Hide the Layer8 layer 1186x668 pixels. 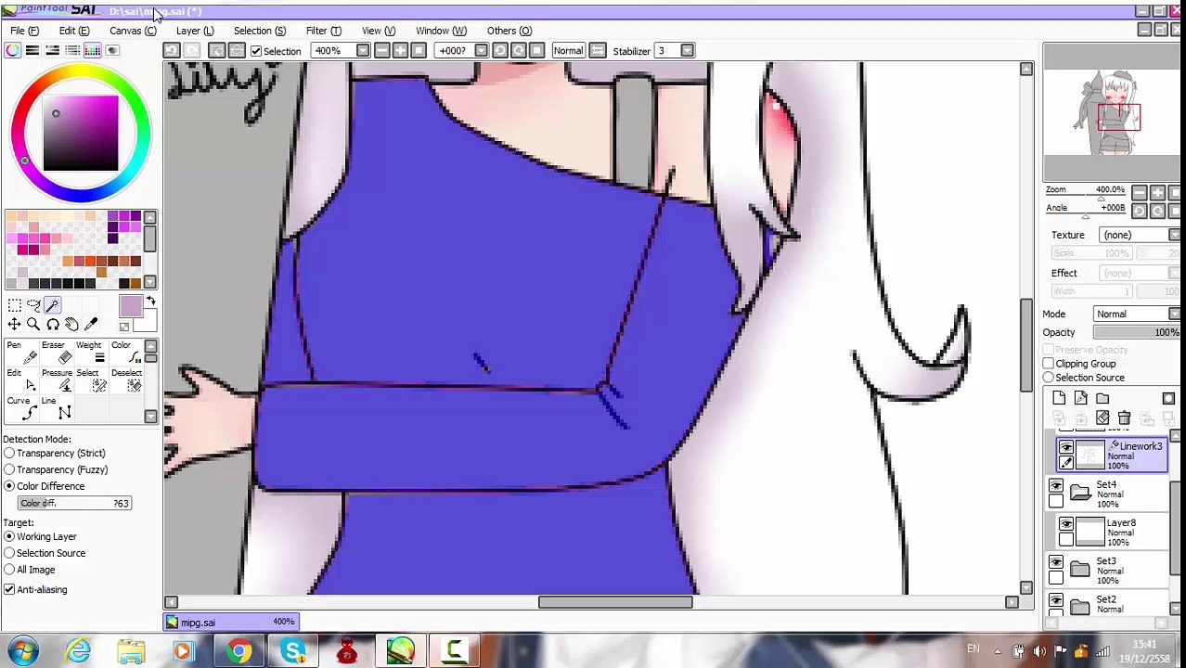[x=1065, y=524]
